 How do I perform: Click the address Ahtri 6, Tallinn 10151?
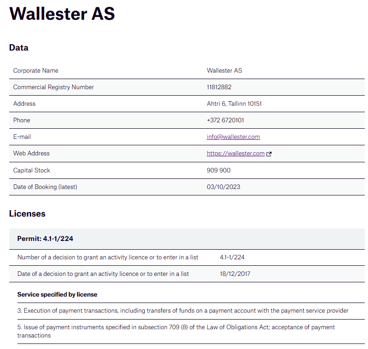point(234,104)
